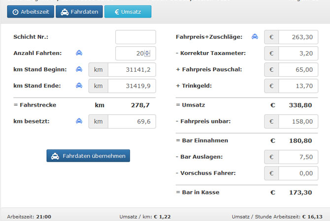The image size is (330, 221).
Task: Focus the Schicht Nr. input field
Action: 135,37
